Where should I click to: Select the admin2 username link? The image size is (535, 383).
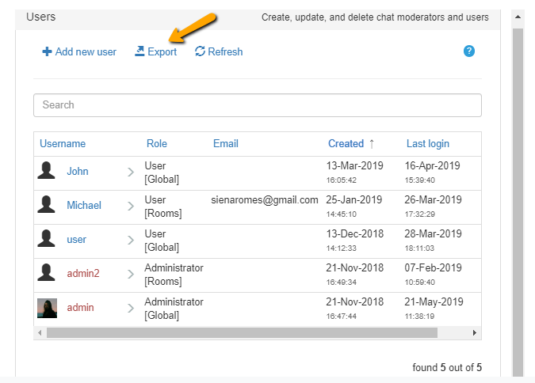coord(83,274)
